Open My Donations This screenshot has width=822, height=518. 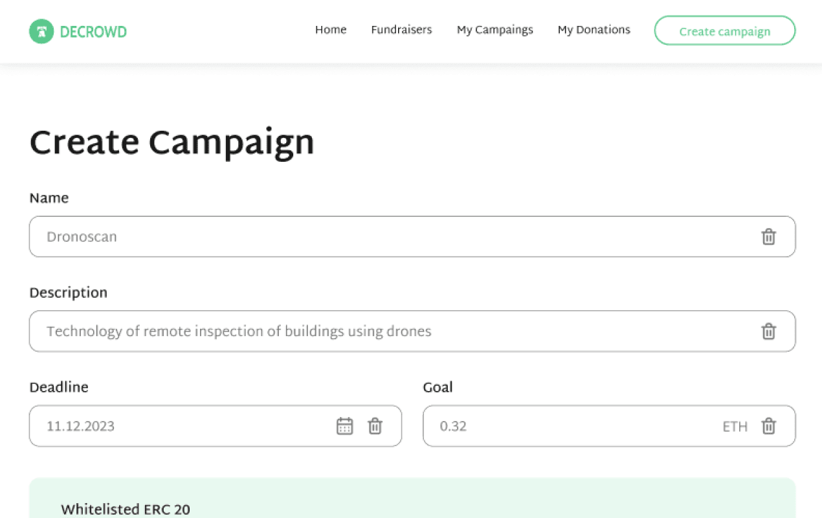(594, 30)
